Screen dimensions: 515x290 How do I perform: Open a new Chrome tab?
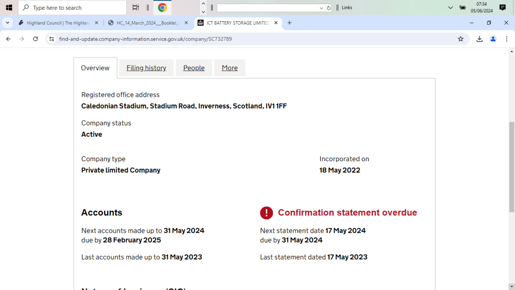pyautogui.click(x=289, y=23)
